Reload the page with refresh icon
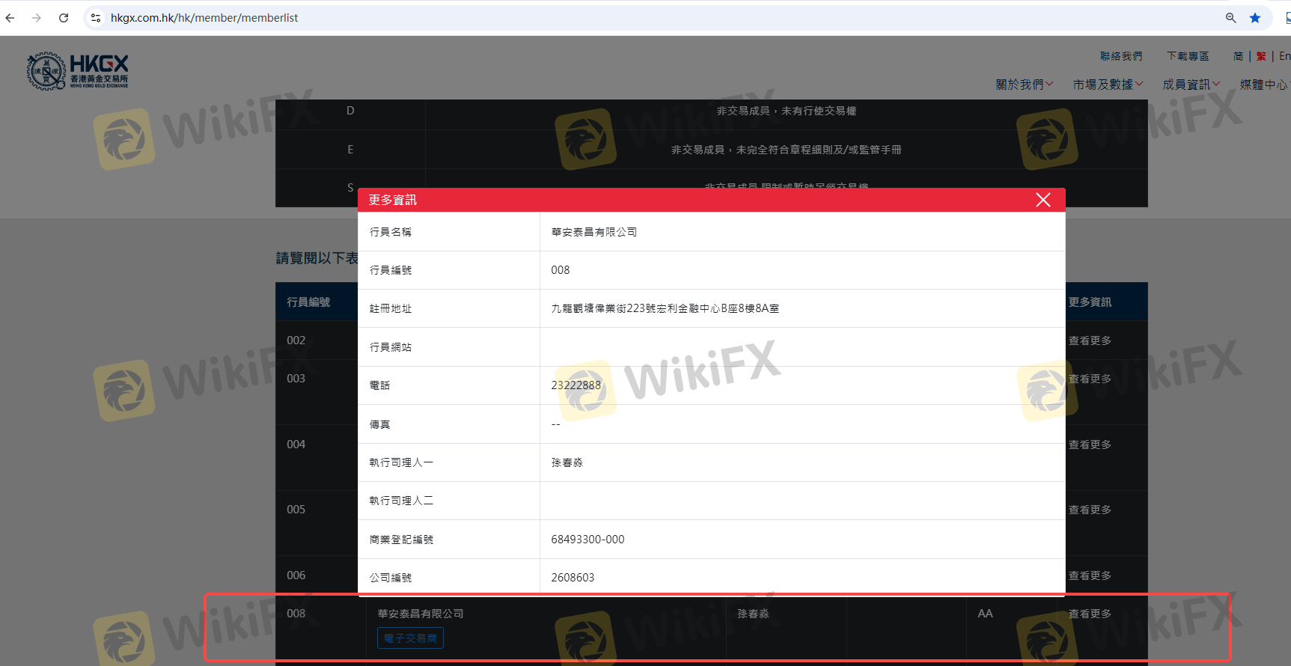This screenshot has width=1291, height=666. [x=64, y=18]
